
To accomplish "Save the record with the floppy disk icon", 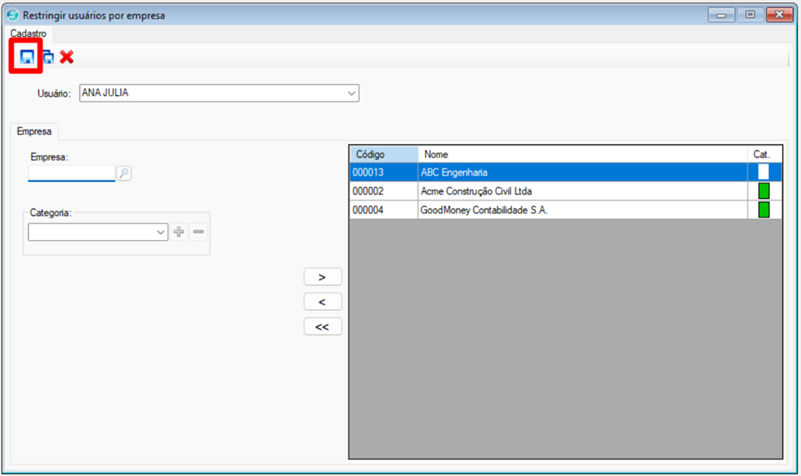I will pos(27,57).
